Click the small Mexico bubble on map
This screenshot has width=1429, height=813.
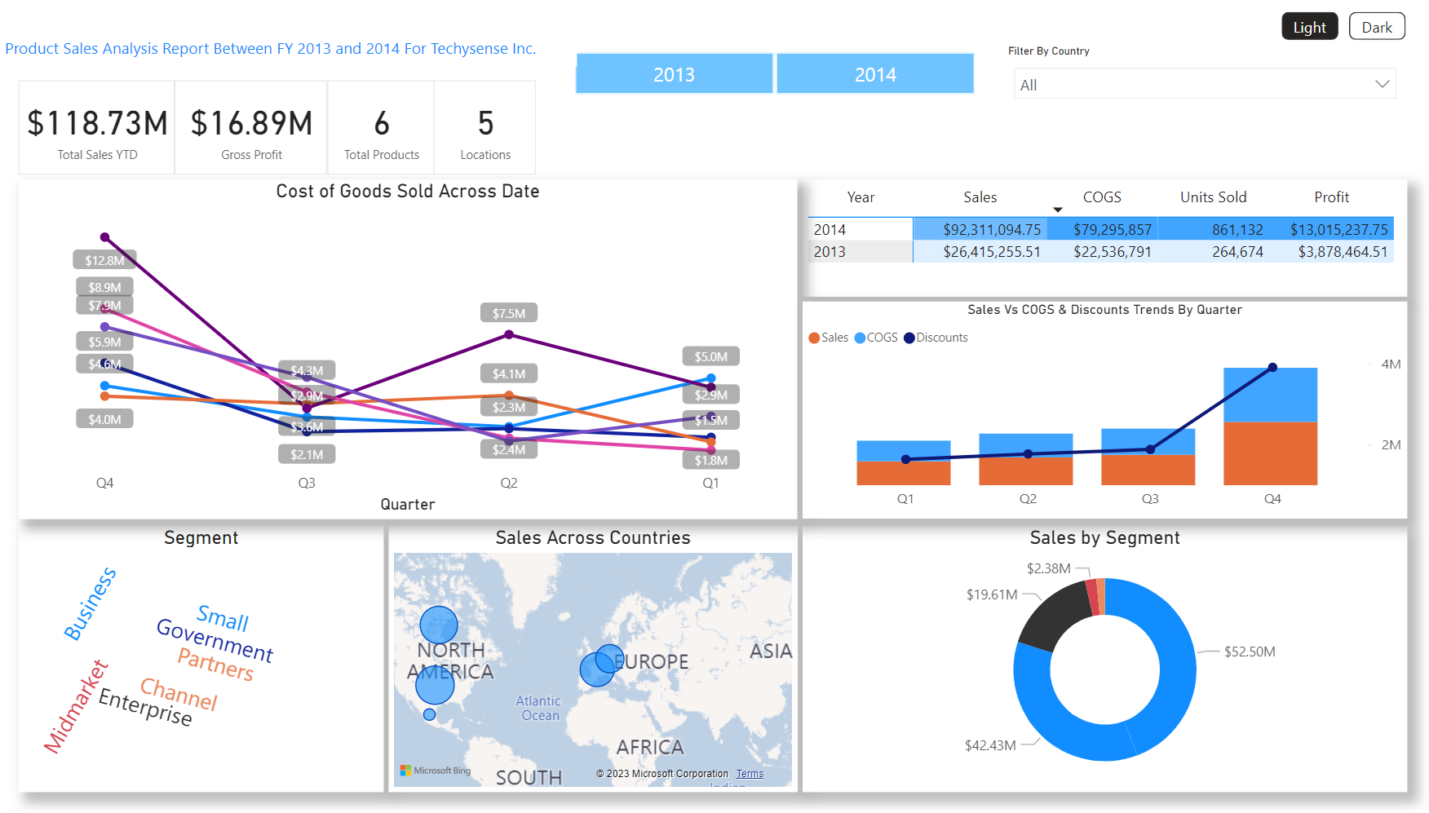[x=429, y=715]
